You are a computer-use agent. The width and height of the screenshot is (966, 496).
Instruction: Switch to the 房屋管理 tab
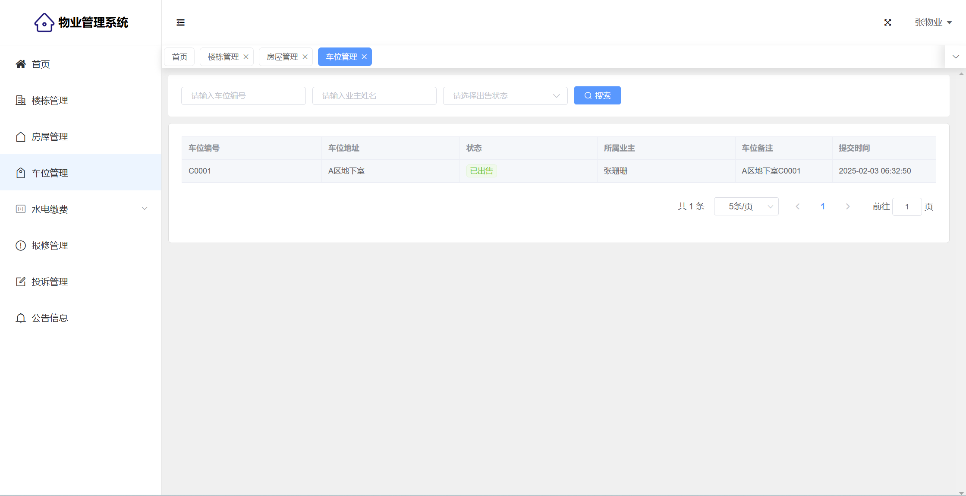[282, 57]
